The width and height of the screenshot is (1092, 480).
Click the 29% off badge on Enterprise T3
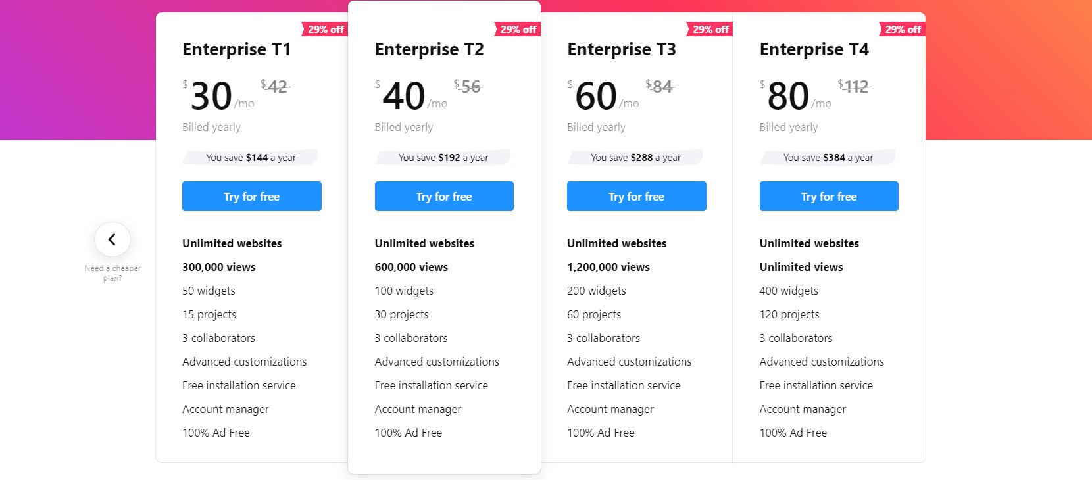coord(710,29)
